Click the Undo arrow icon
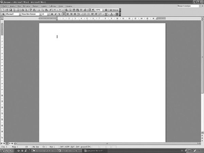 pyautogui.click(x=54, y=10)
